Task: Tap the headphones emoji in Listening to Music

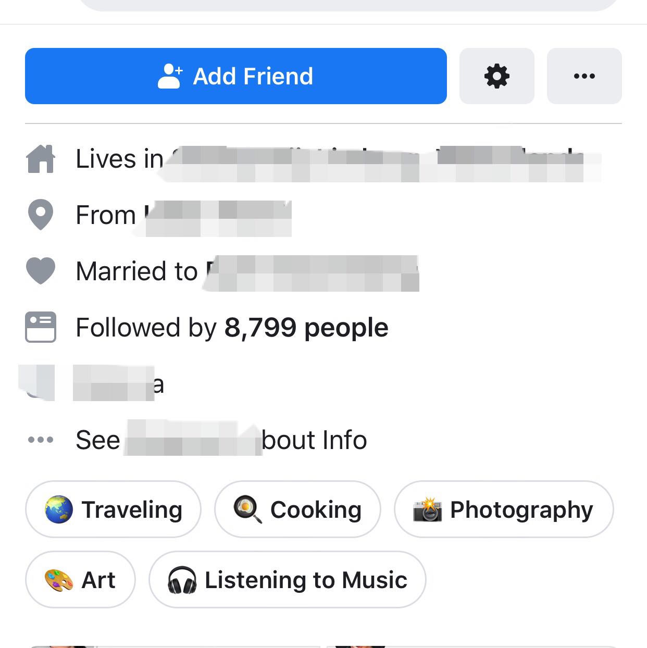Action: coord(182,580)
